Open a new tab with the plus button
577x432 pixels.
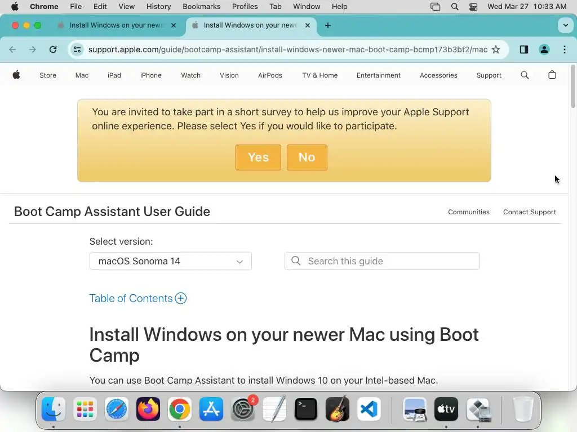click(328, 25)
